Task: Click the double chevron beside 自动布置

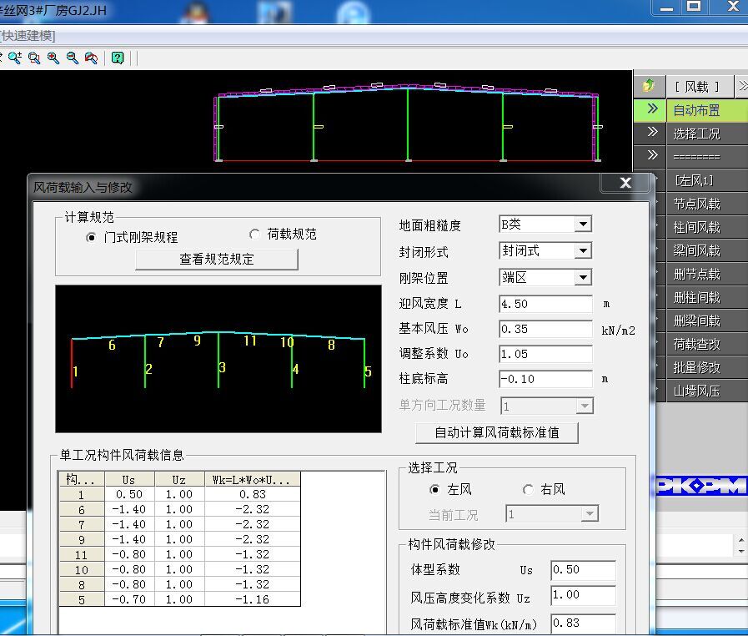Action: click(x=652, y=109)
